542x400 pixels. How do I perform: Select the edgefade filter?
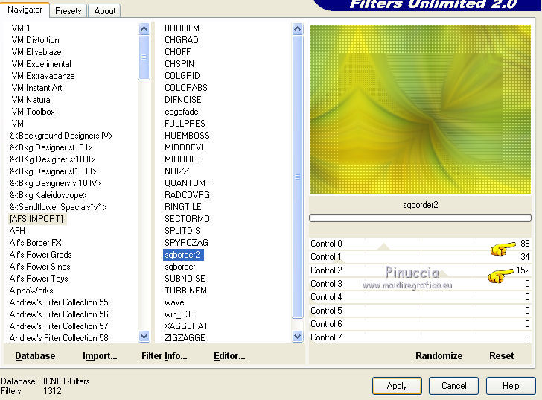pyautogui.click(x=182, y=112)
